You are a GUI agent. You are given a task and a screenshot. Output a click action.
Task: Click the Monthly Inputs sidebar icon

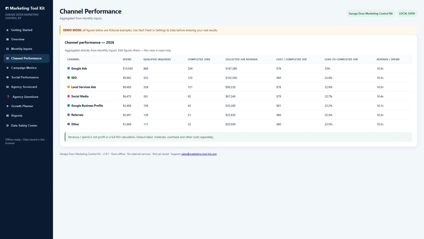tap(7, 49)
